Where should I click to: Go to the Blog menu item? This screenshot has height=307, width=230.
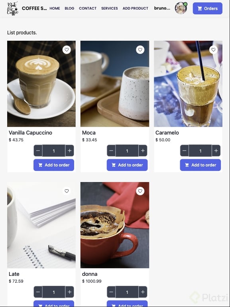69,8
